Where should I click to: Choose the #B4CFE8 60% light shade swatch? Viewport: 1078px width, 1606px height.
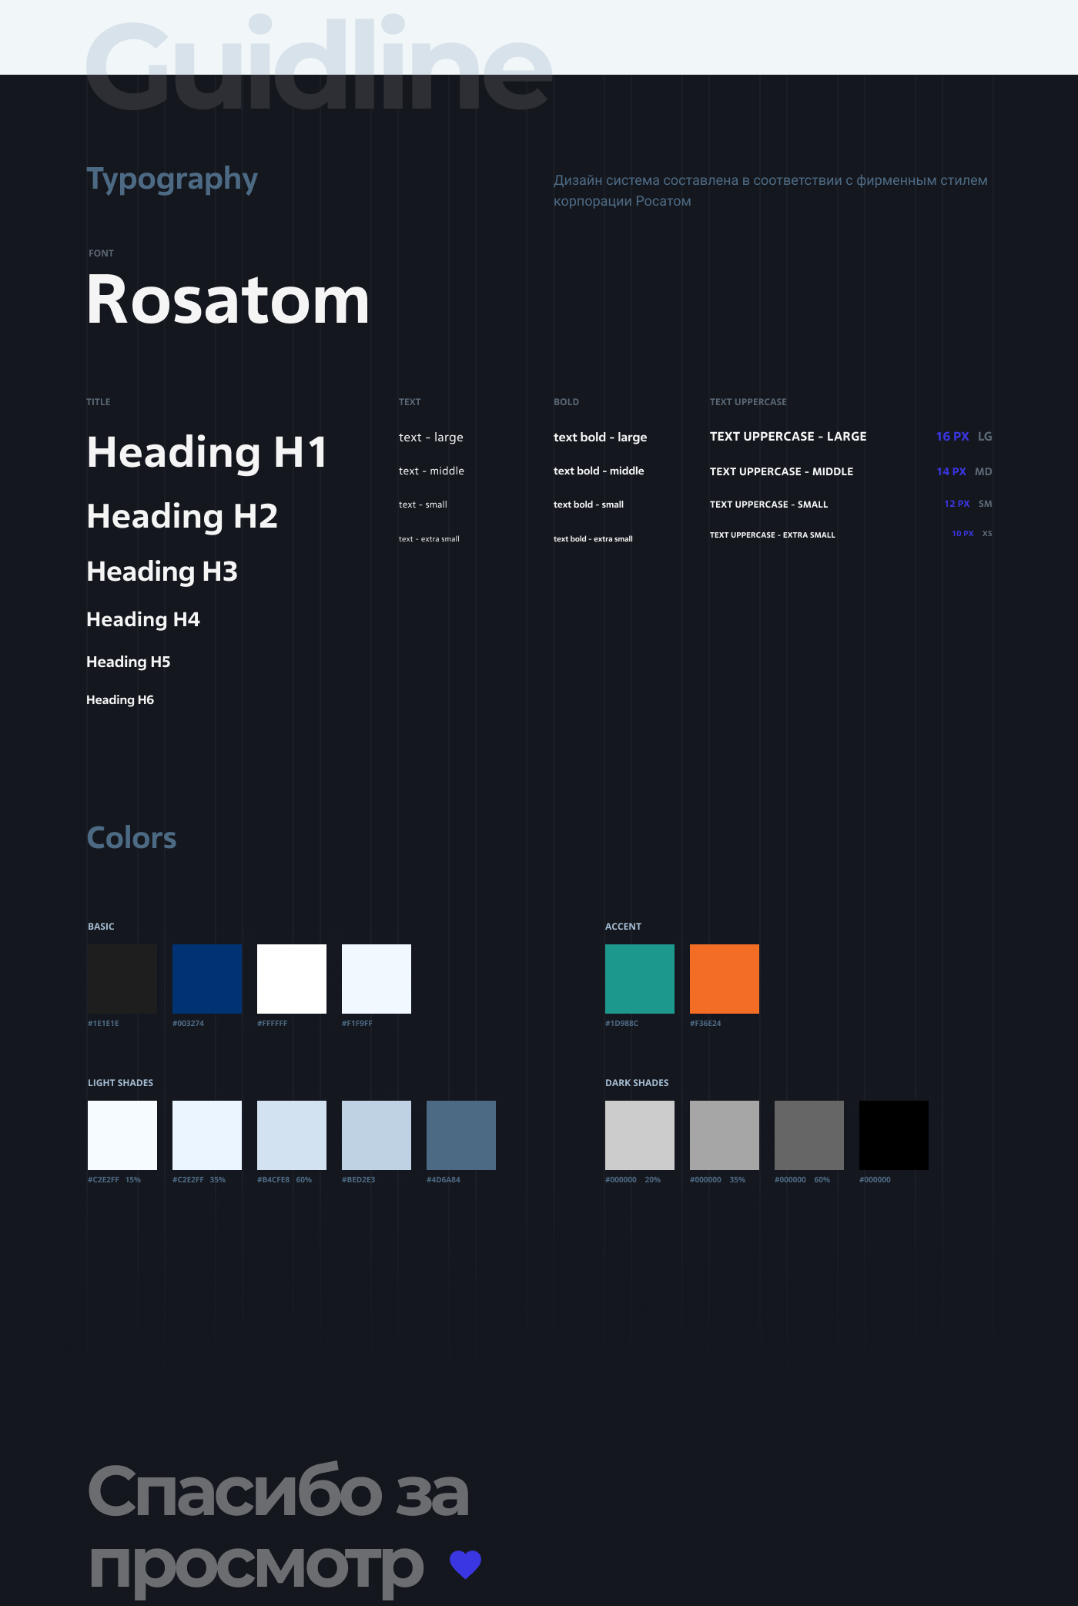pyautogui.click(x=292, y=1135)
